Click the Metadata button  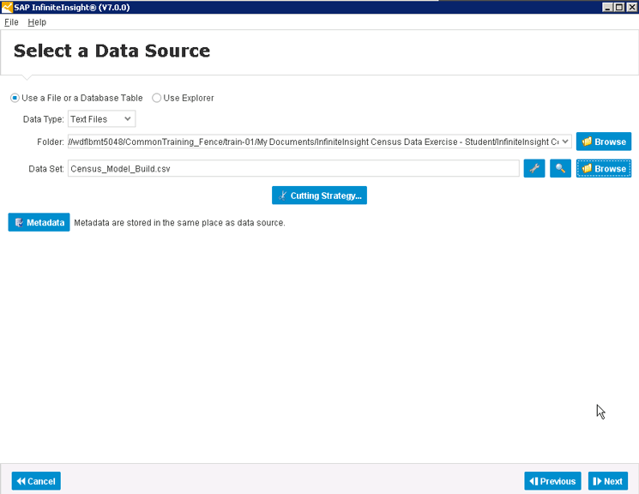[39, 222]
